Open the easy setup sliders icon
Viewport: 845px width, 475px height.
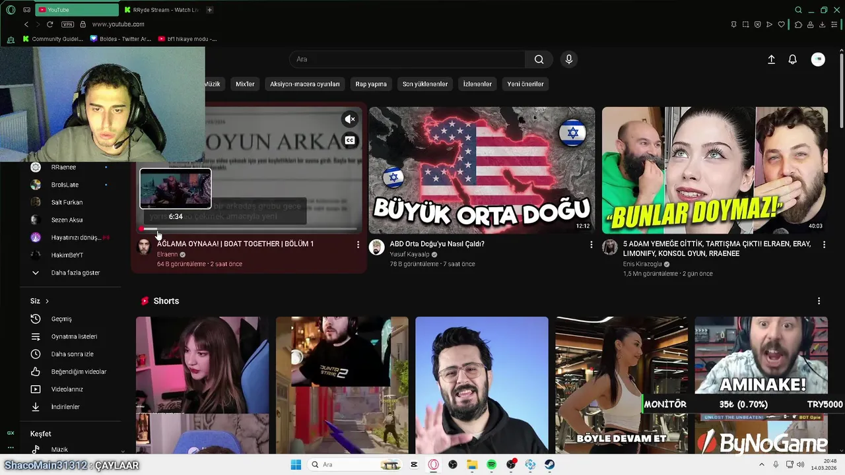click(x=834, y=24)
